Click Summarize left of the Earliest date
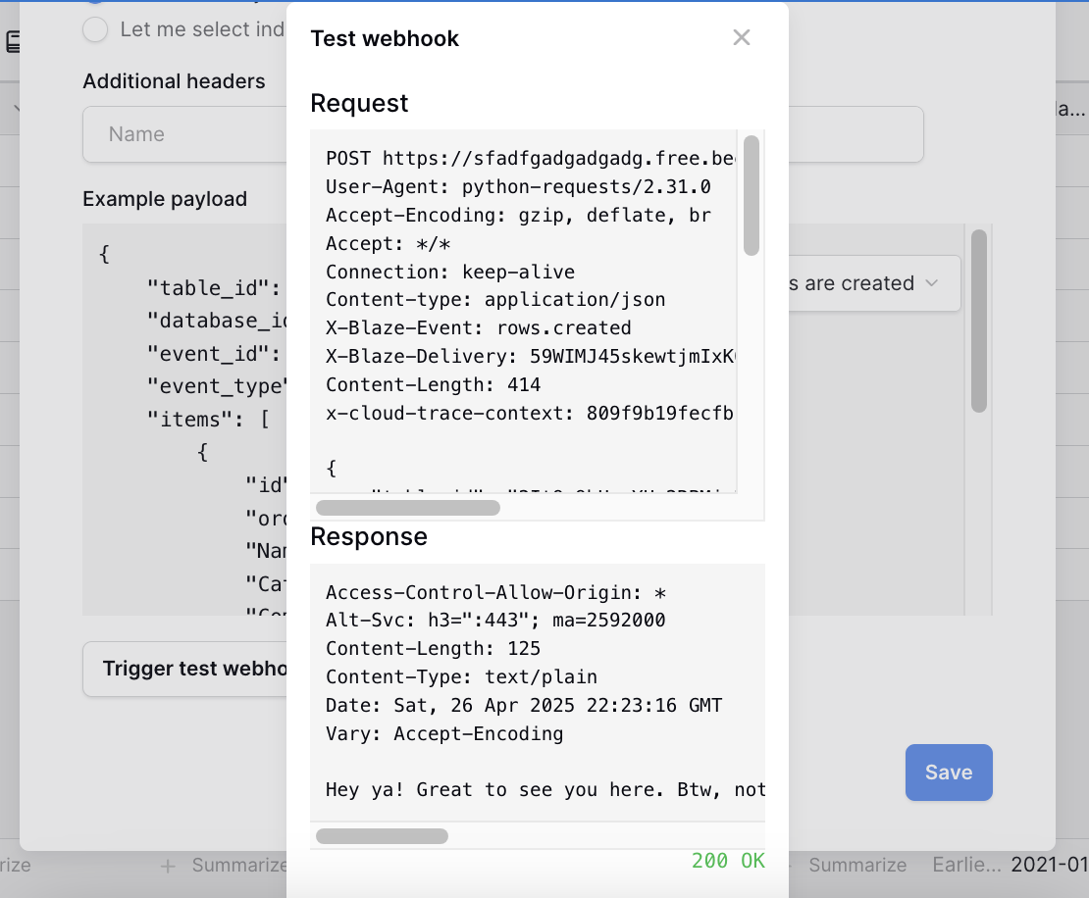Image resolution: width=1089 pixels, height=898 pixels. coord(857,865)
